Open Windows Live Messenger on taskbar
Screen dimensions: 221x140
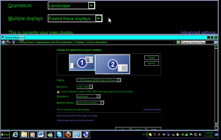coord(50,135)
